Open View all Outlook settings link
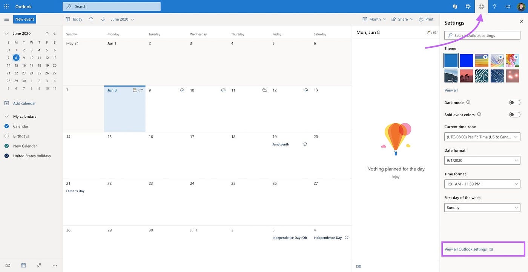The image size is (528, 272). point(468,249)
